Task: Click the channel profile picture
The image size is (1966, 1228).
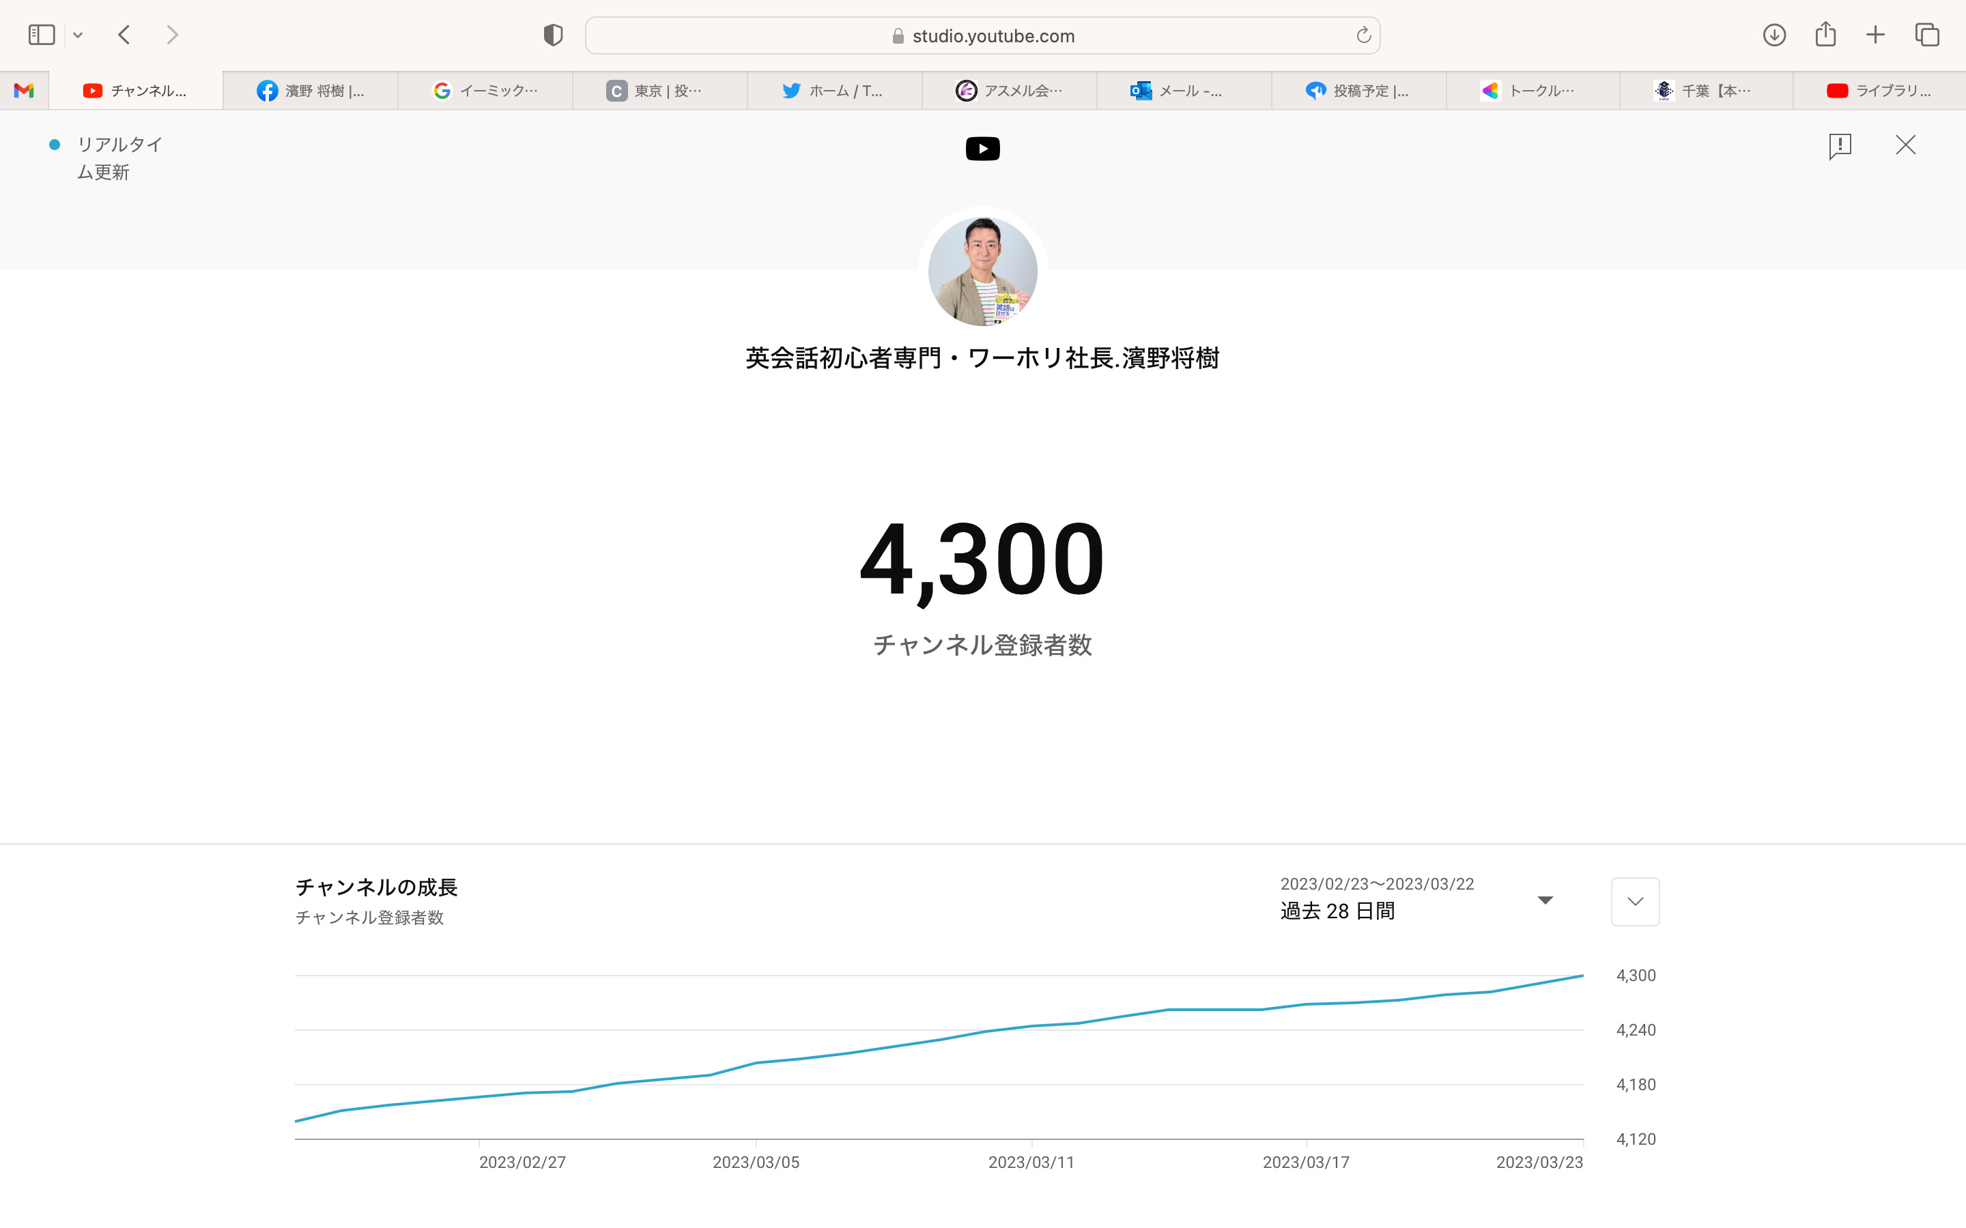Action: [x=982, y=272]
